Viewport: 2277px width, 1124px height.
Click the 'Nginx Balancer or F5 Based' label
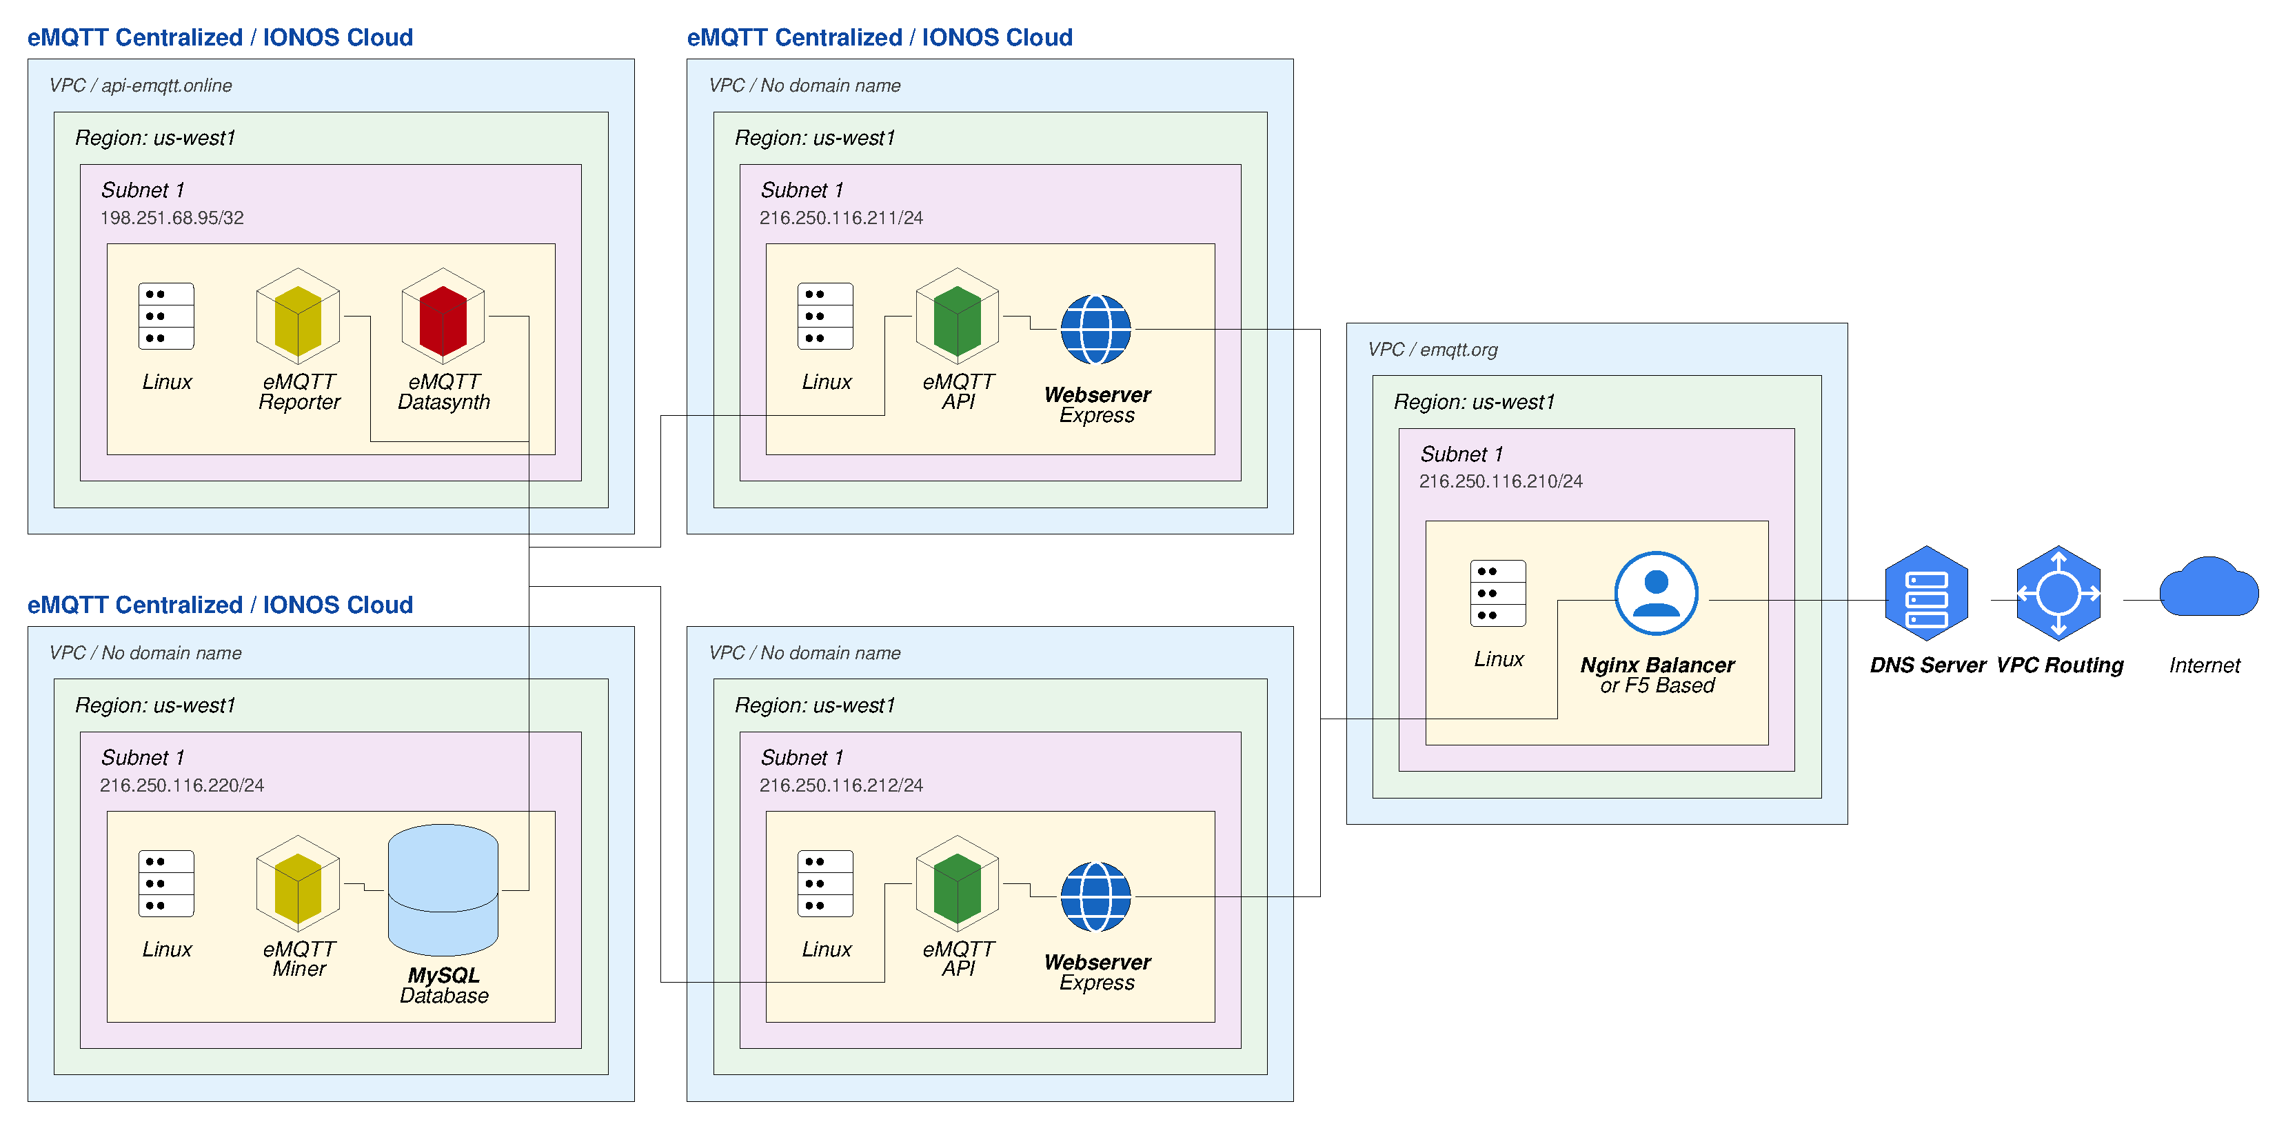coord(1657,675)
